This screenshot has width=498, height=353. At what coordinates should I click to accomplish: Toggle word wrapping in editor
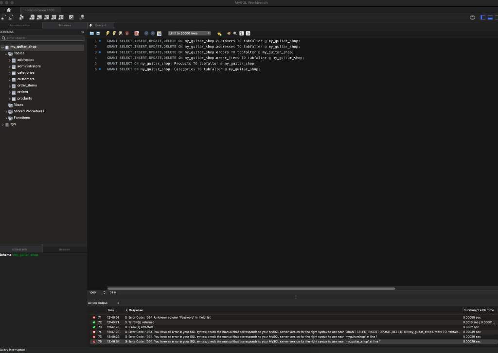point(248,34)
